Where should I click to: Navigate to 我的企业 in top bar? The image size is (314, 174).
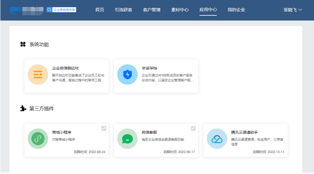[236, 10]
